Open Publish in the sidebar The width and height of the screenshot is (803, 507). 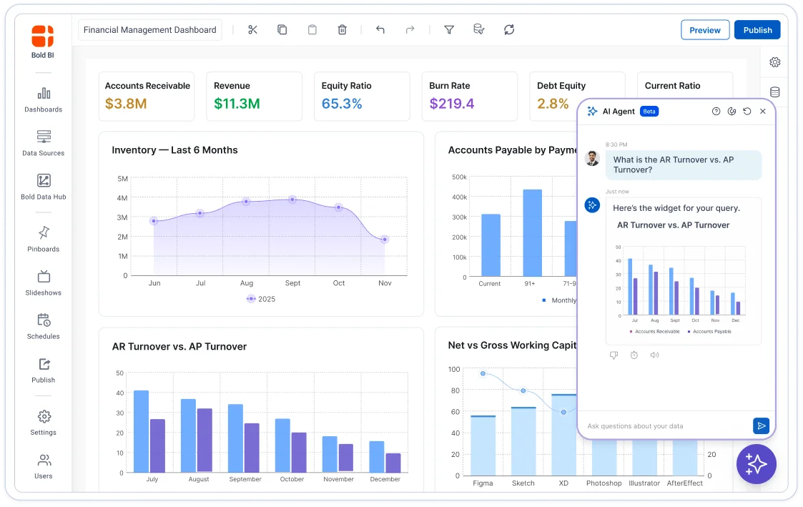click(x=44, y=370)
